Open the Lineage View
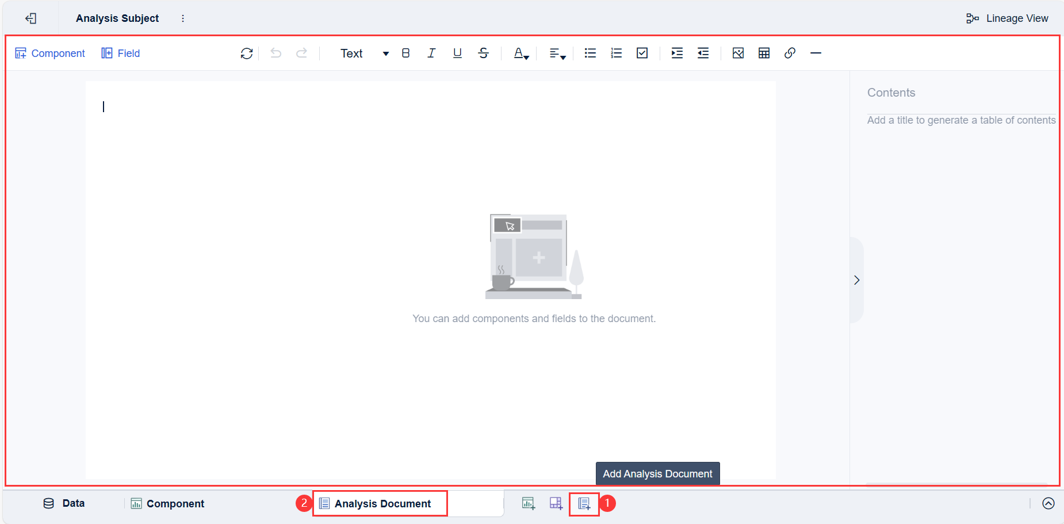The height and width of the screenshot is (524, 1064). click(1008, 18)
